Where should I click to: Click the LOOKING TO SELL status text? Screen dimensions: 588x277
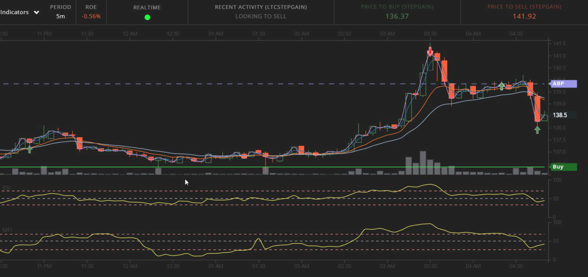261,16
